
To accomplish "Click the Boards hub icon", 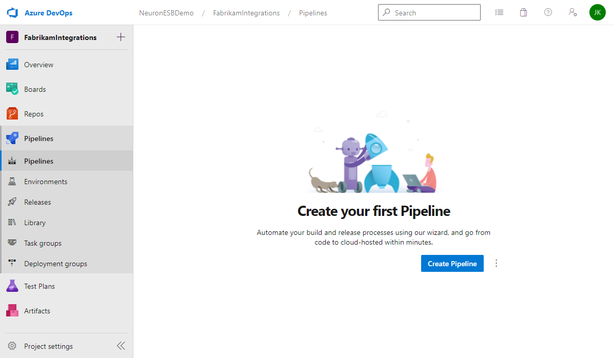I will pos(12,89).
